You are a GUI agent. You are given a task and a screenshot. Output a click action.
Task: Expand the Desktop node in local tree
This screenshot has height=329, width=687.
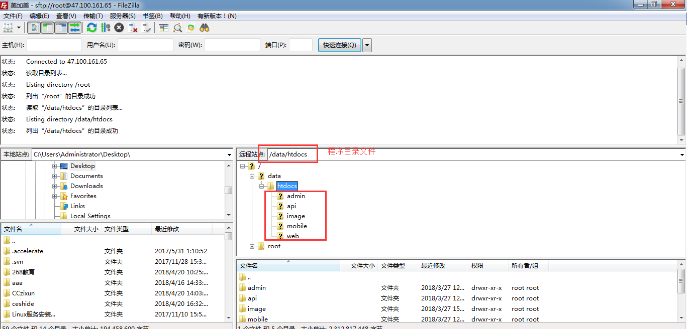54,166
